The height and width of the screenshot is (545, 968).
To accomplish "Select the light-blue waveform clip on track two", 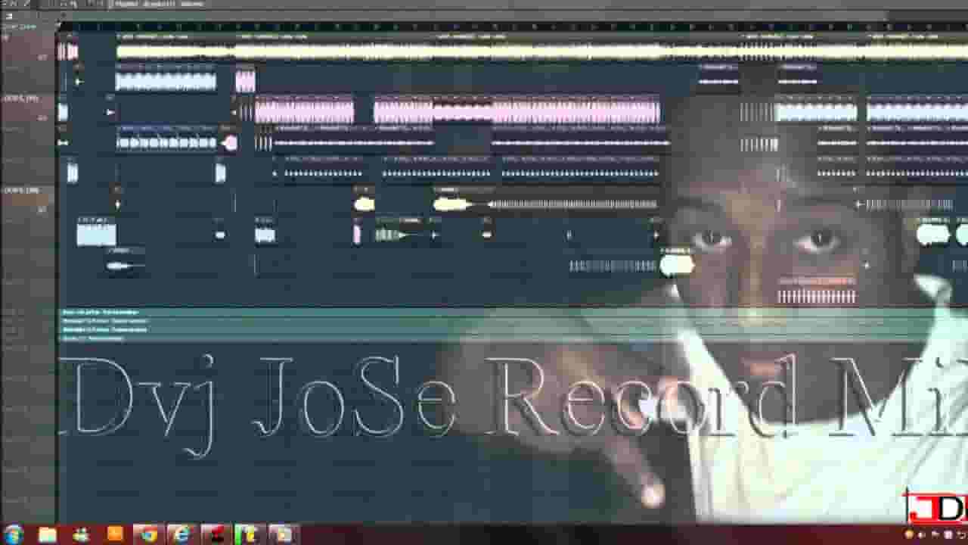I will point(166,81).
